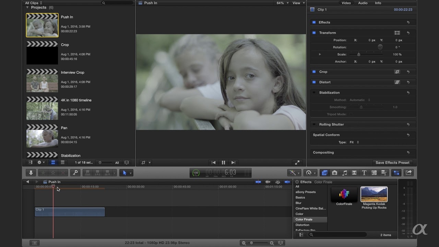Show Crop onscreen controls icon
This screenshot has height=247, width=439.
(x=397, y=72)
